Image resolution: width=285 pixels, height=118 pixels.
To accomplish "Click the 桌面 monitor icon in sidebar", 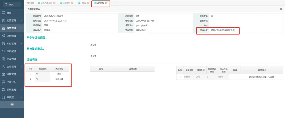I will click(4, 13).
